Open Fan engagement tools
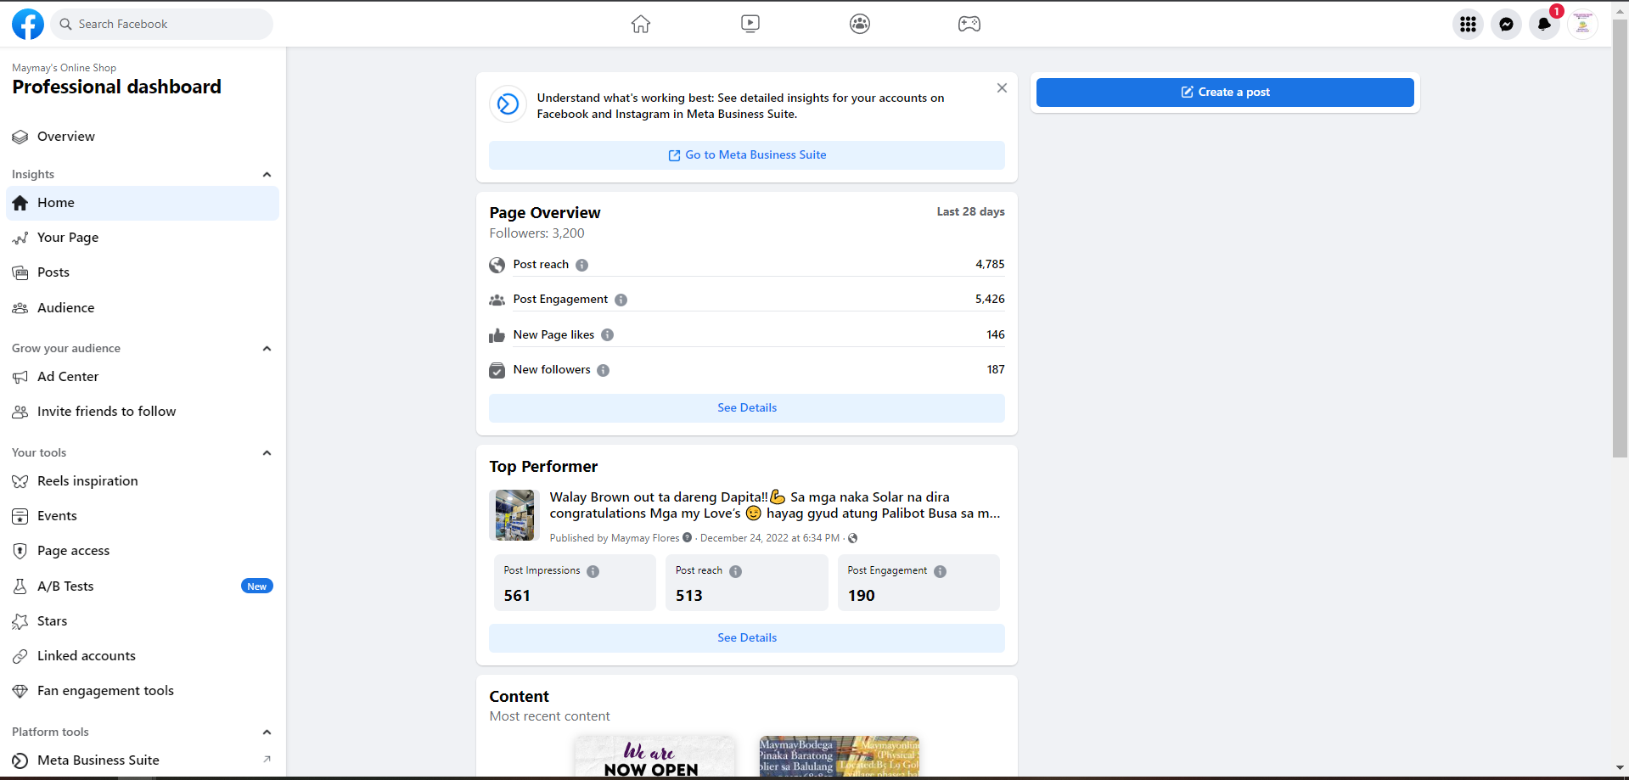The height and width of the screenshot is (780, 1629). tap(143, 691)
